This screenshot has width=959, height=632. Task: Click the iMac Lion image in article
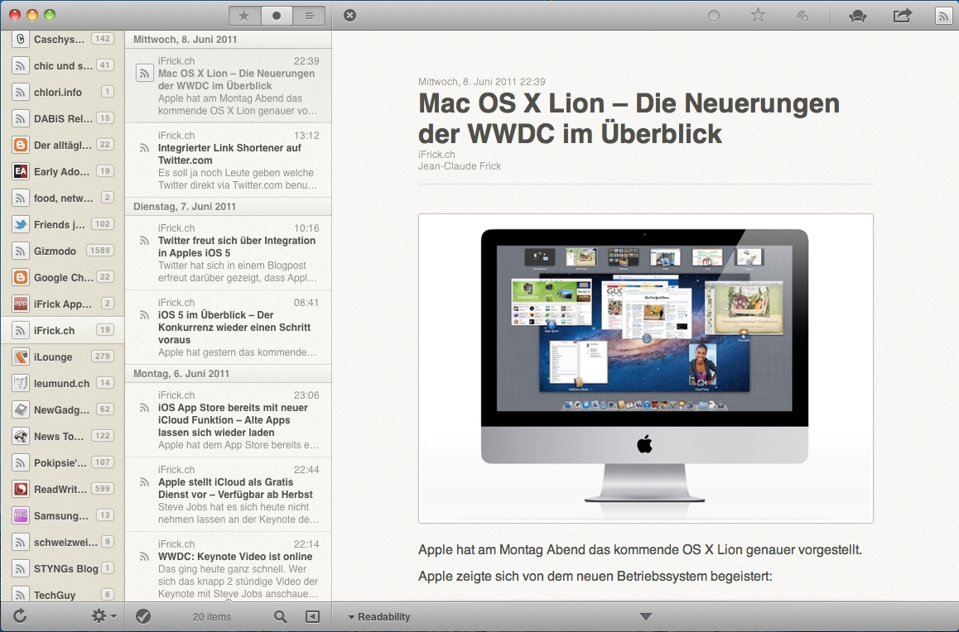pyautogui.click(x=645, y=368)
